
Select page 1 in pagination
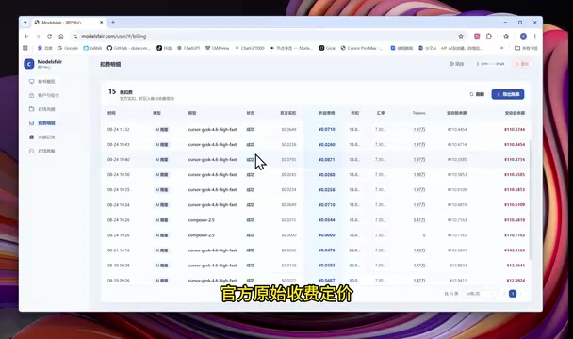[513, 294]
